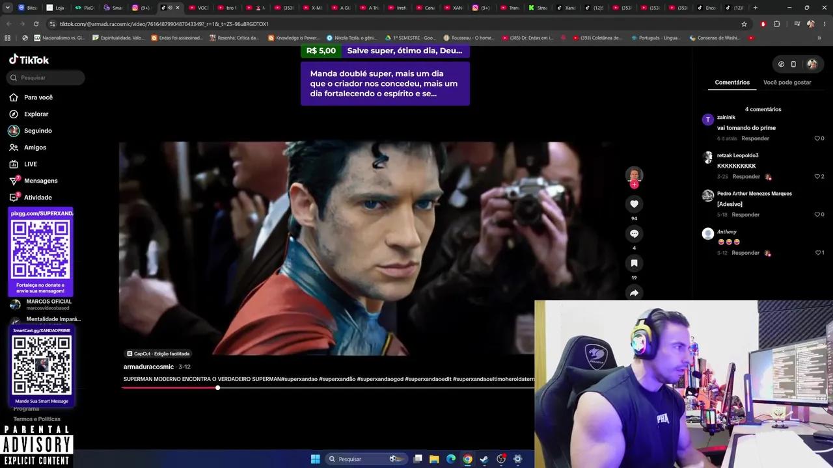The height and width of the screenshot is (468, 833).
Task: Reply to retzak Leopoldo3's comment
Action: (x=746, y=177)
